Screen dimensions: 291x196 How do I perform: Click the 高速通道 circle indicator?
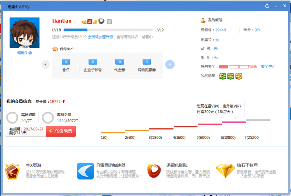(12, 117)
